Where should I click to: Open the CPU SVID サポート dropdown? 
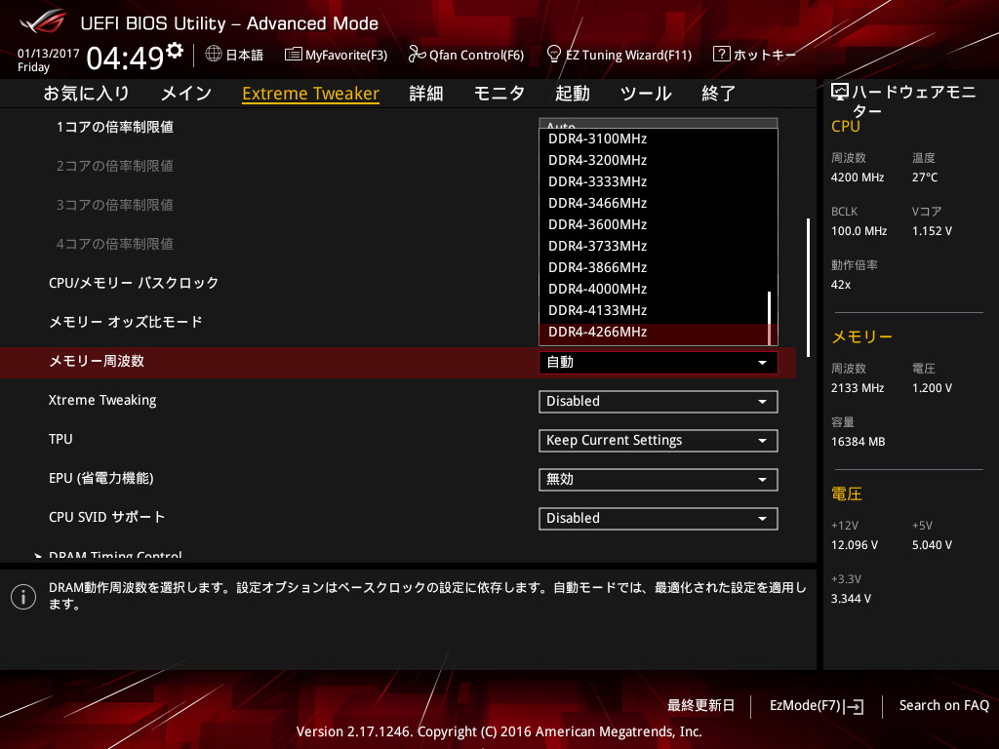tap(659, 519)
